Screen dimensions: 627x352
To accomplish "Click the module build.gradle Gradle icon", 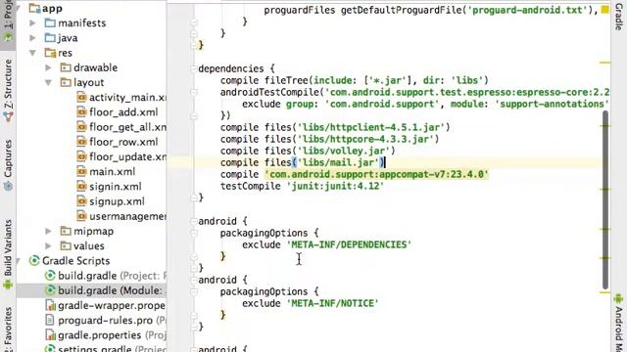I will click(50, 290).
